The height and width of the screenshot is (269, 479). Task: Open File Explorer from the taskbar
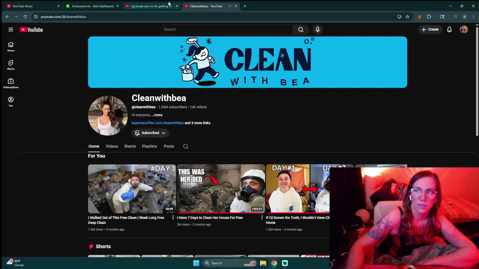point(263,263)
